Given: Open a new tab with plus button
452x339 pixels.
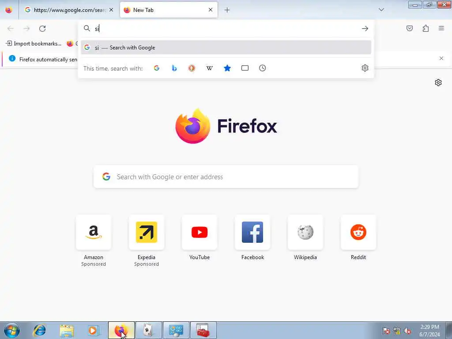Looking at the screenshot, I should [x=227, y=10].
